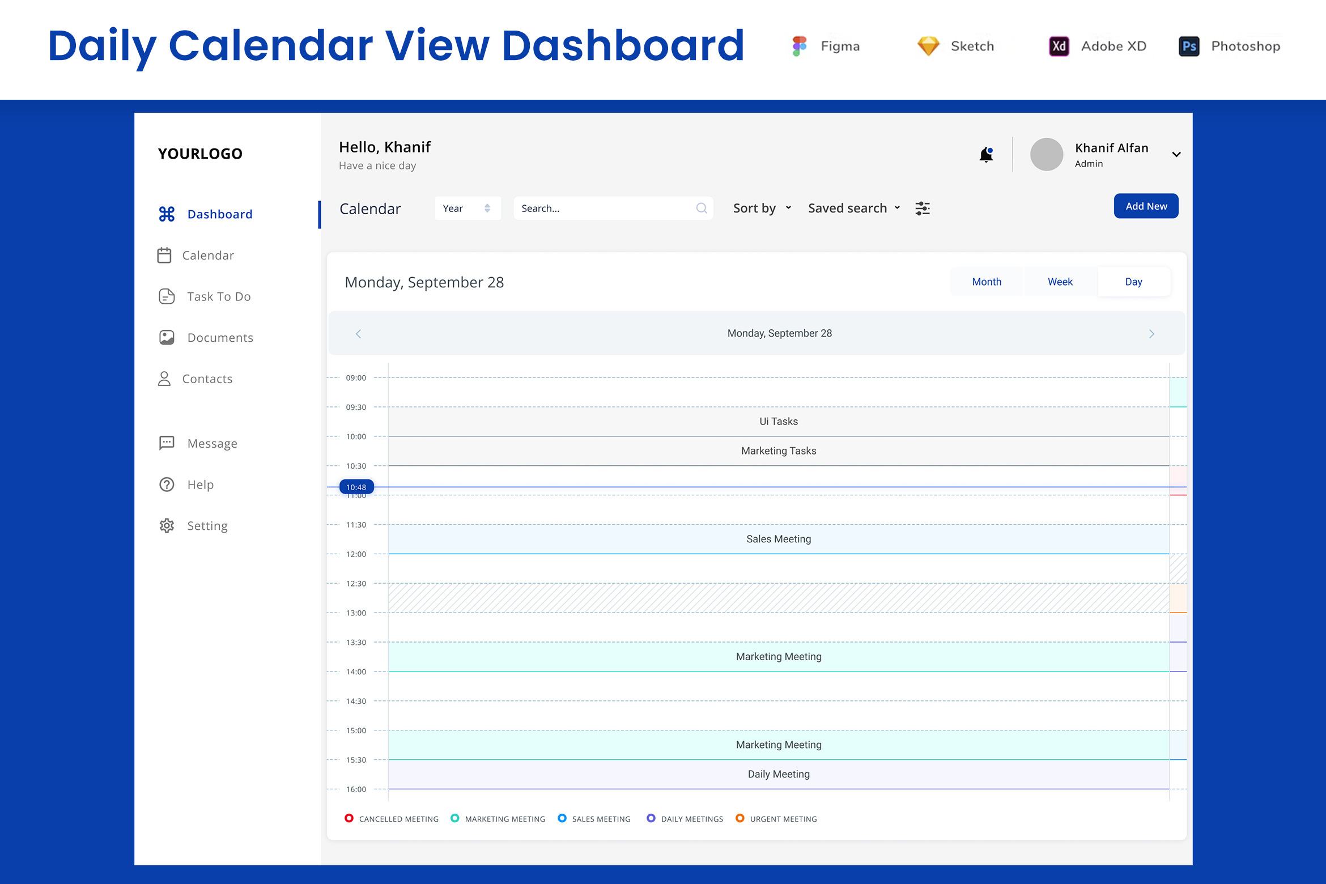Go to next day arrow
The width and height of the screenshot is (1326, 884).
click(1151, 334)
